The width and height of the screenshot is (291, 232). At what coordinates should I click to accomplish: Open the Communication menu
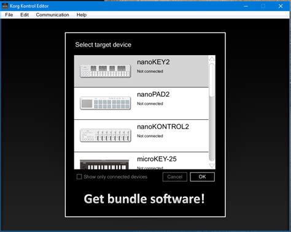(x=52, y=15)
